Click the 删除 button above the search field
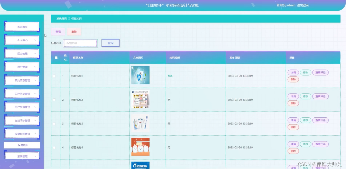 pyautogui.click(x=74, y=32)
